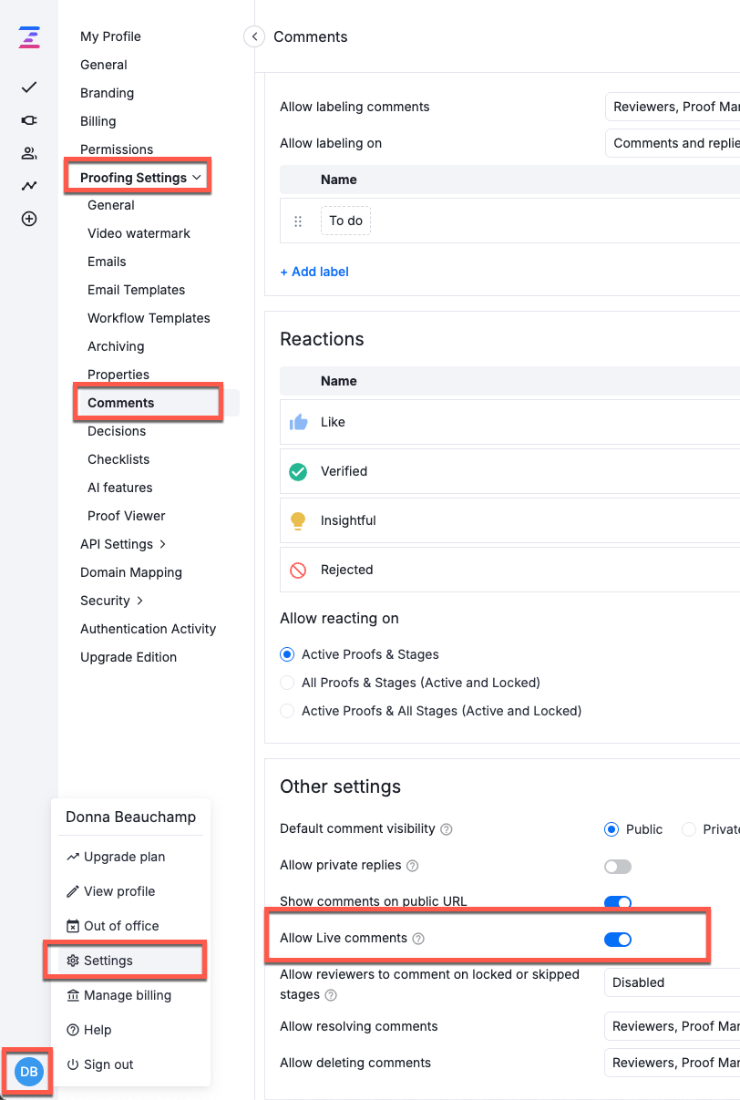Click the bank icon beside Manage billing

click(73, 995)
